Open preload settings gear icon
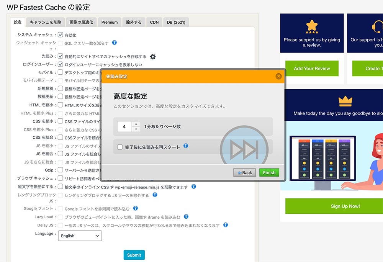Image resolution: width=383 pixels, height=262 pixels. click(153, 57)
